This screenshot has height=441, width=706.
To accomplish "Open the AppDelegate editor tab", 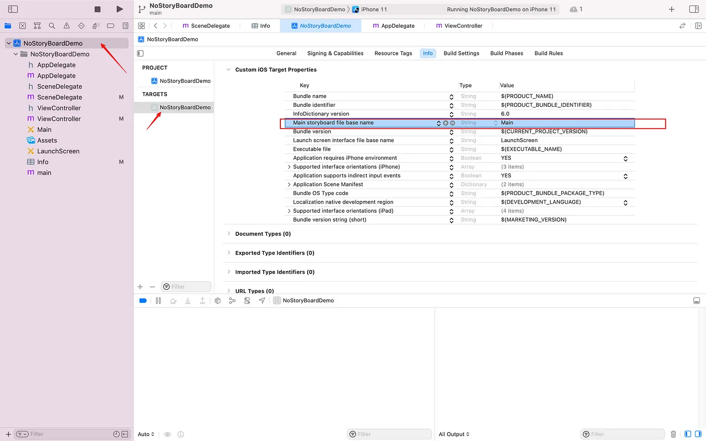I will coord(393,26).
